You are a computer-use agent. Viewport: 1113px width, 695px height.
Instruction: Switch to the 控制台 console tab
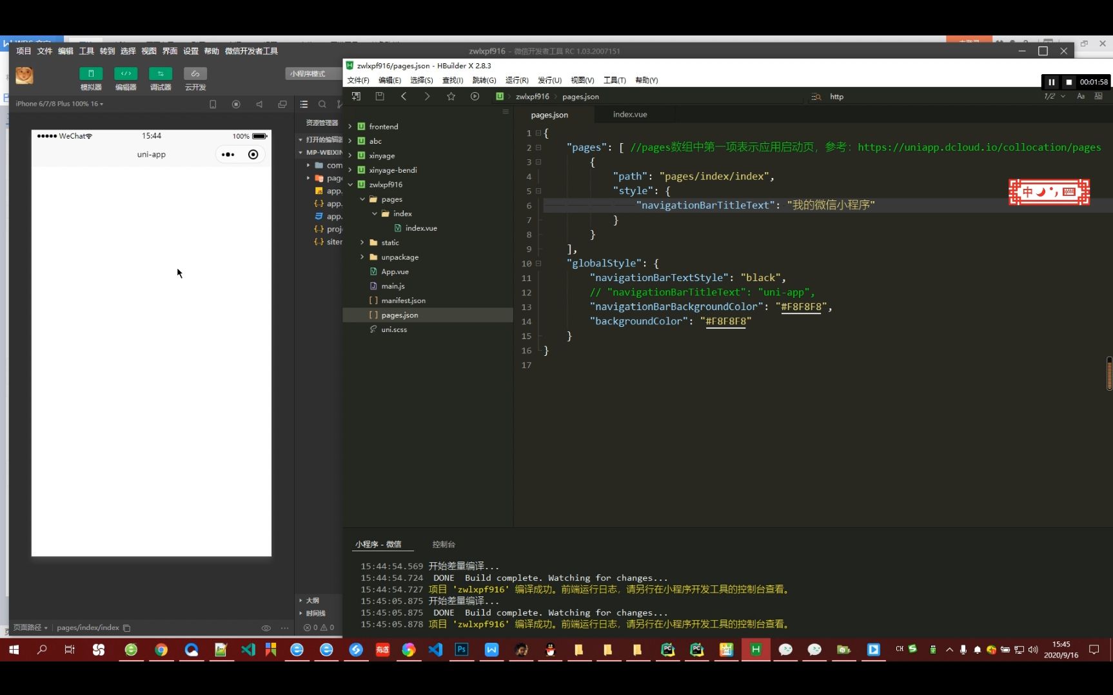[x=444, y=545]
